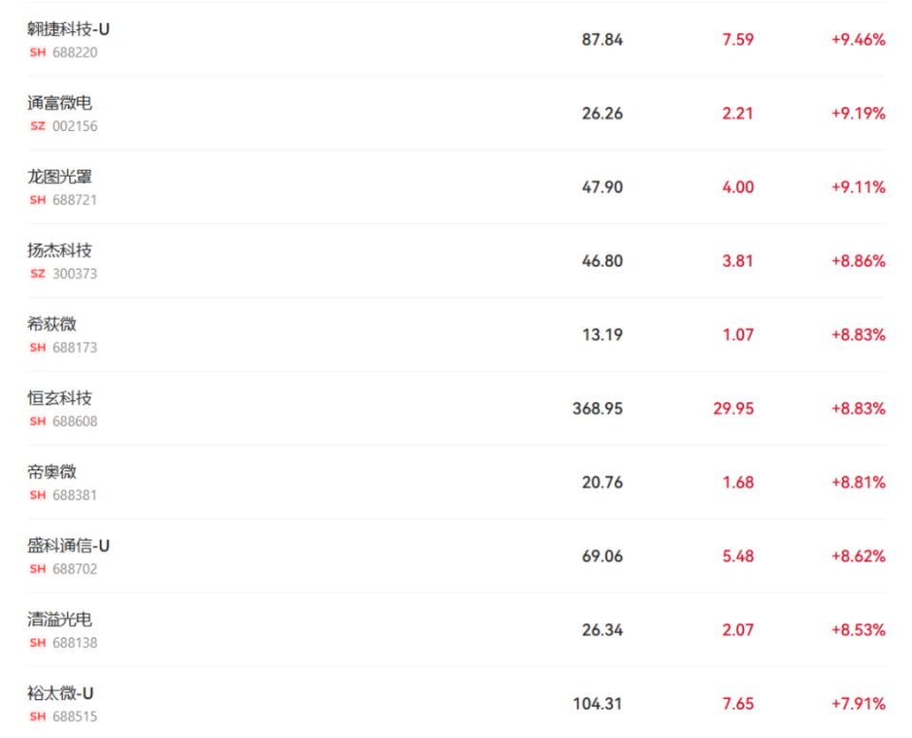The image size is (912, 738).
Task: Click the SH badge next to code 688608
Action: click(38, 422)
